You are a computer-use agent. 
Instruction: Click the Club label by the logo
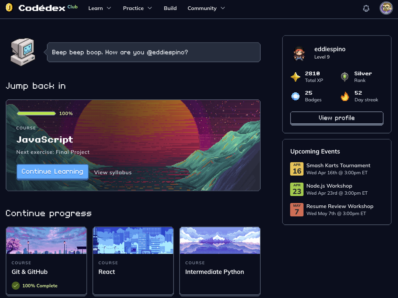click(x=72, y=7)
